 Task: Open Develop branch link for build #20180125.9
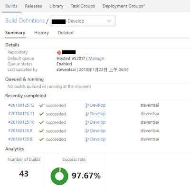(x=98, y=131)
